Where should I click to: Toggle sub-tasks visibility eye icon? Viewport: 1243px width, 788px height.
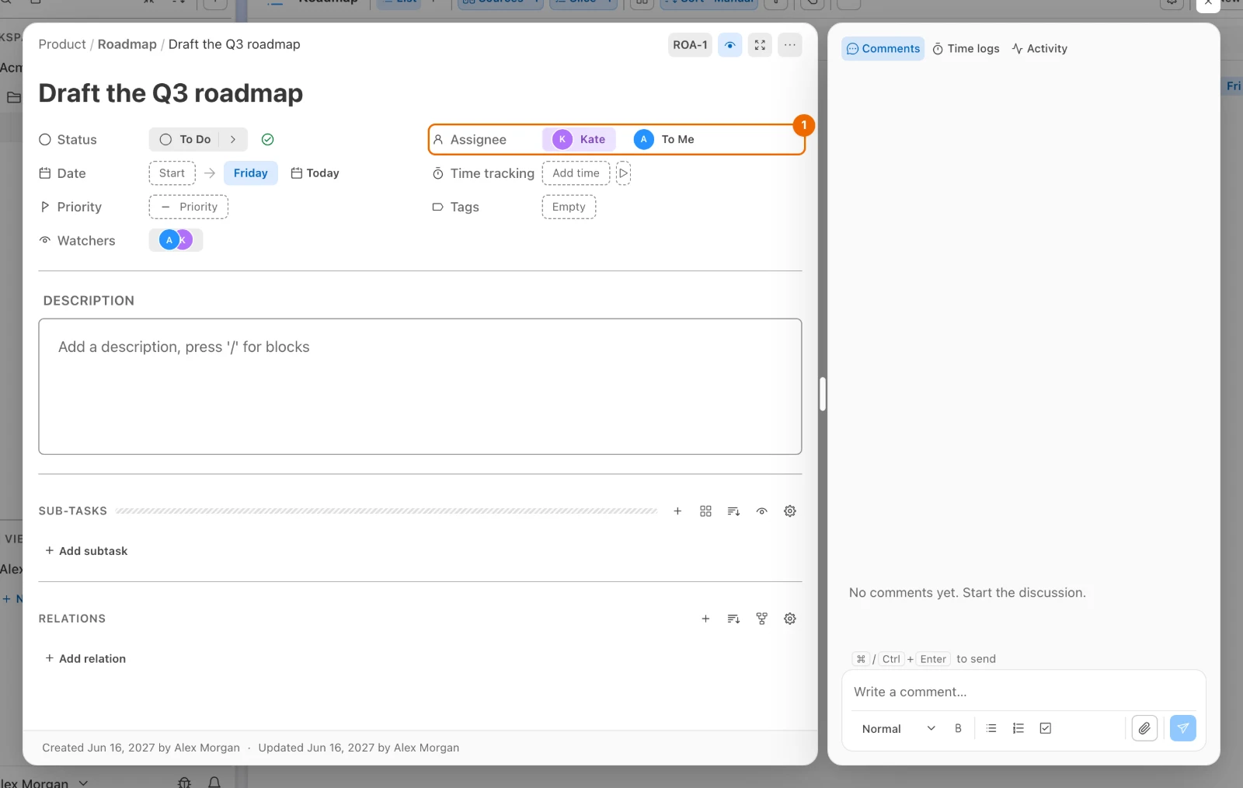point(762,511)
